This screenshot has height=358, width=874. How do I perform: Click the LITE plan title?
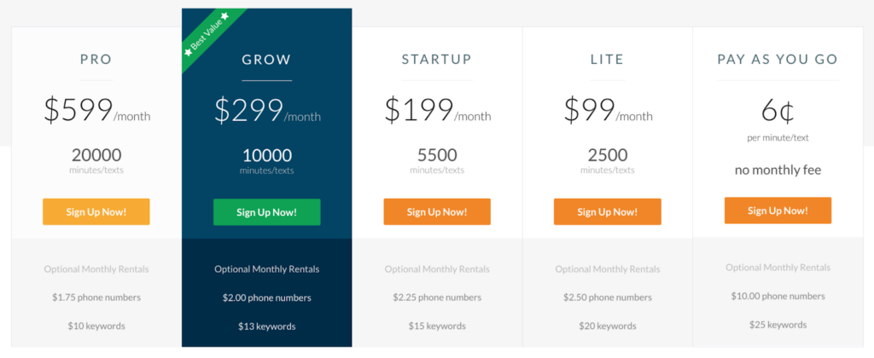(607, 60)
